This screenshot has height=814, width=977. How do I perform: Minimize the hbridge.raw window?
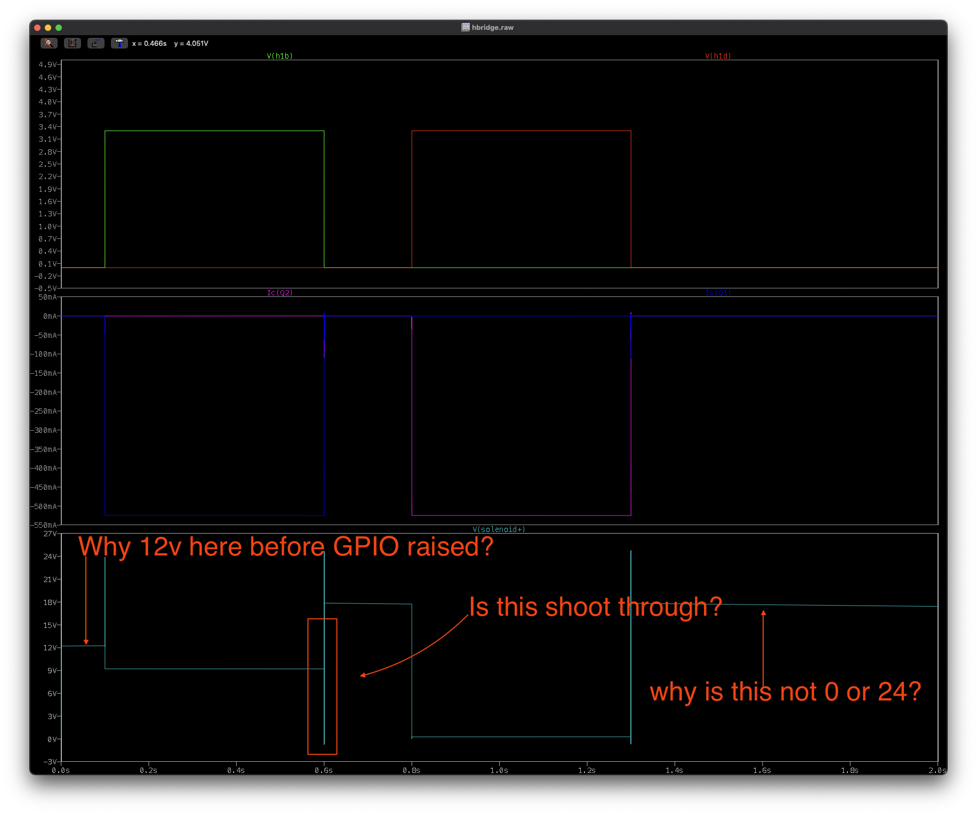tap(48, 27)
